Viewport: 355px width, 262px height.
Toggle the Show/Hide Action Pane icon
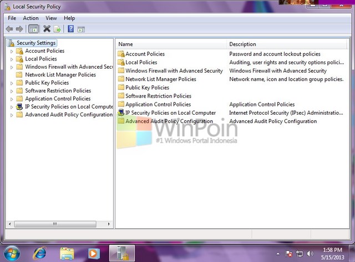pos(81,29)
